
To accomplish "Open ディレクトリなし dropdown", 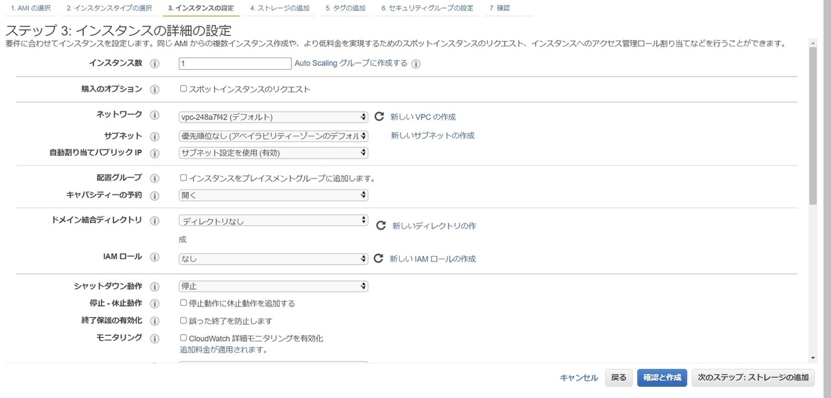I will pos(274,221).
